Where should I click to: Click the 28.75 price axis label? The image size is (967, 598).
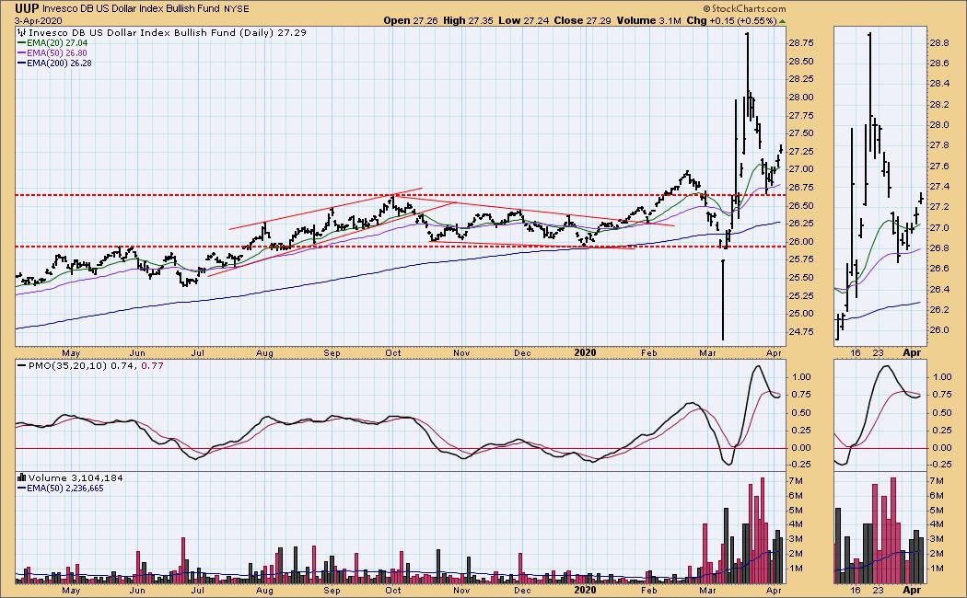point(800,43)
